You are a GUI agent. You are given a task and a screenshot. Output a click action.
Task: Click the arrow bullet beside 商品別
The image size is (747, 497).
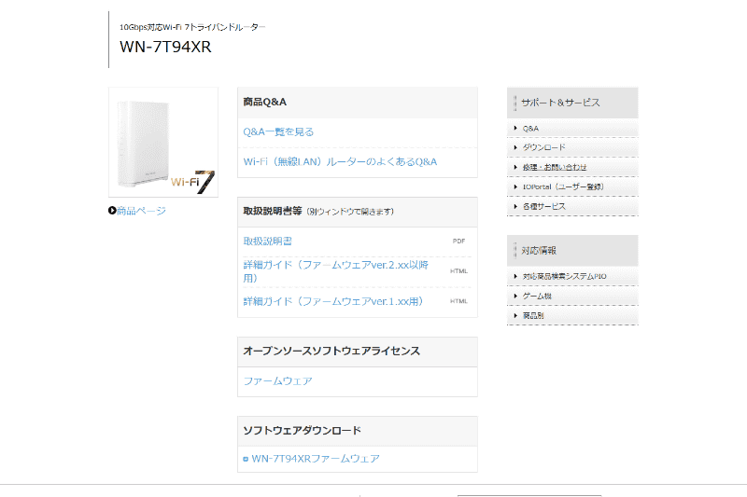(x=515, y=315)
